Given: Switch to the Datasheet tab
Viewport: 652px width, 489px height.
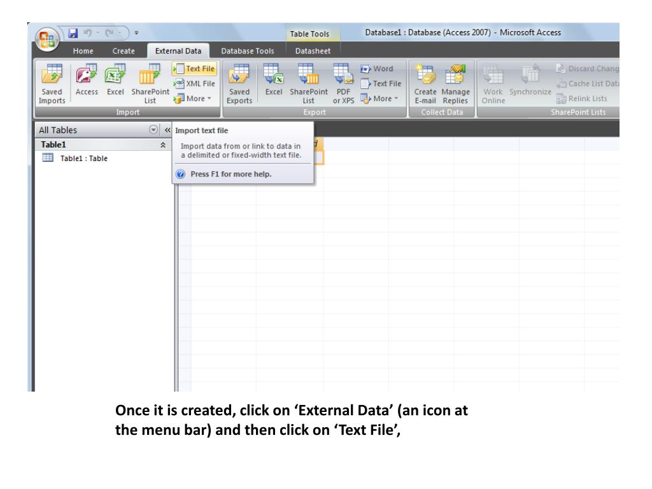Looking at the screenshot, I should coord(313,51).
